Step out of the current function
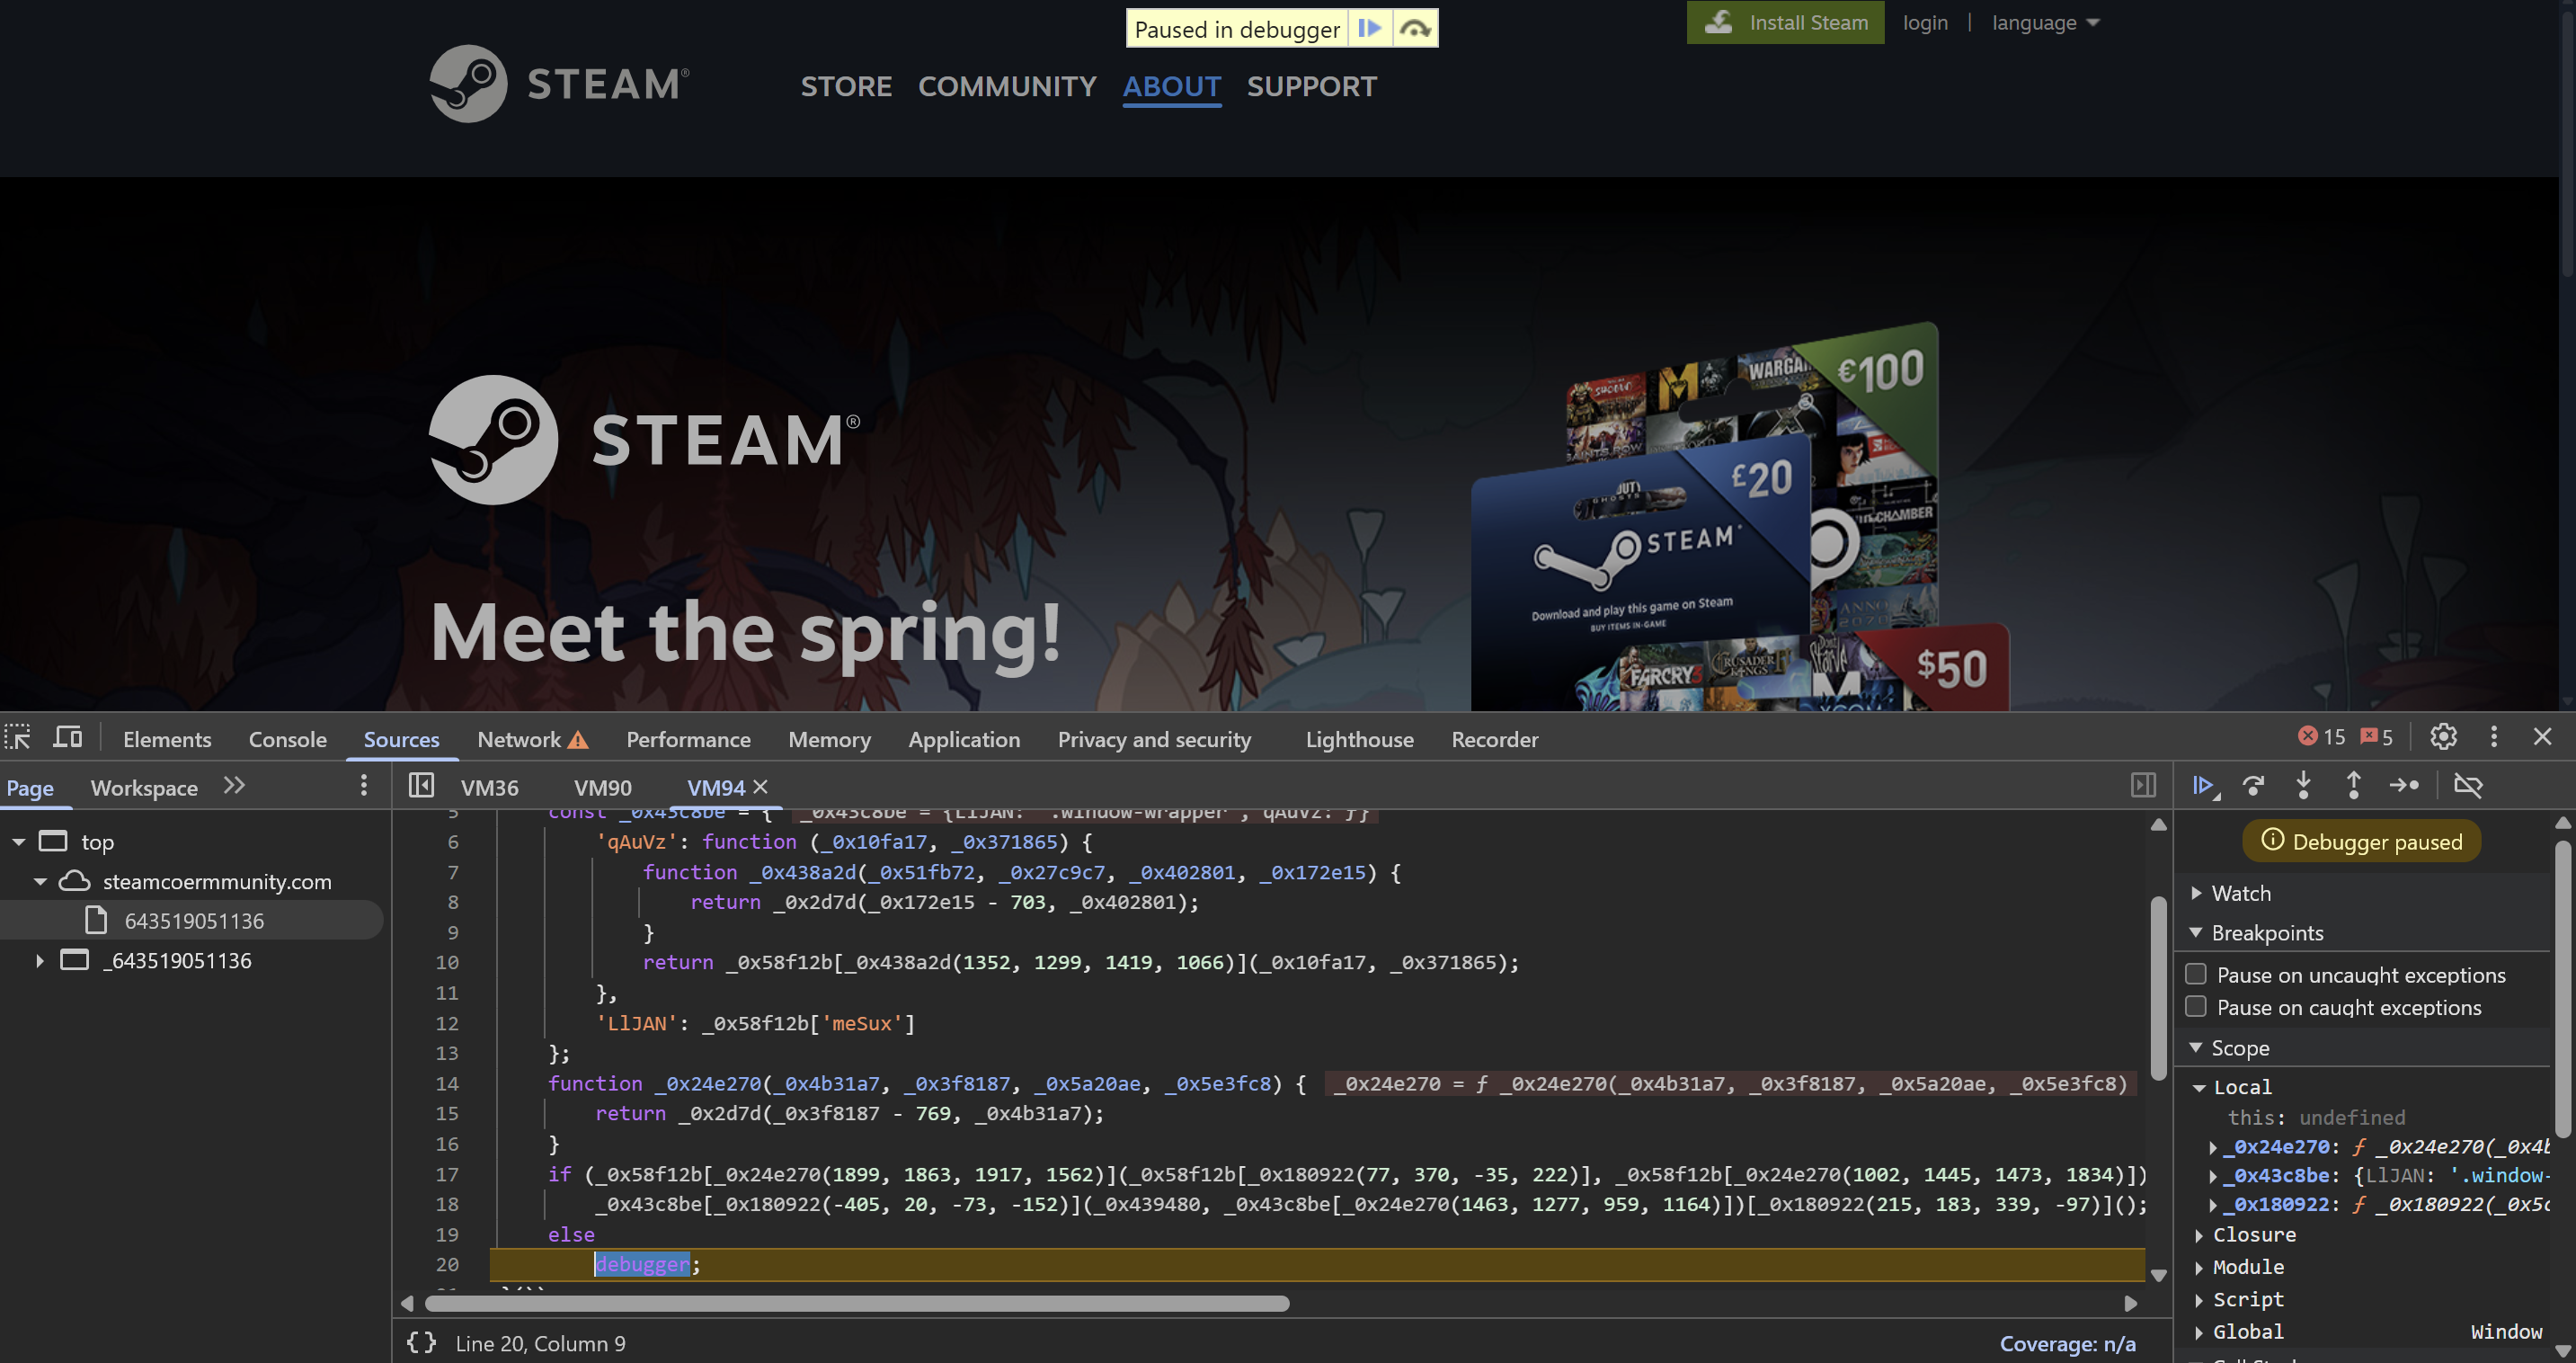This screenshot has width=2576, height=1363. click(x=2354, y=786)
